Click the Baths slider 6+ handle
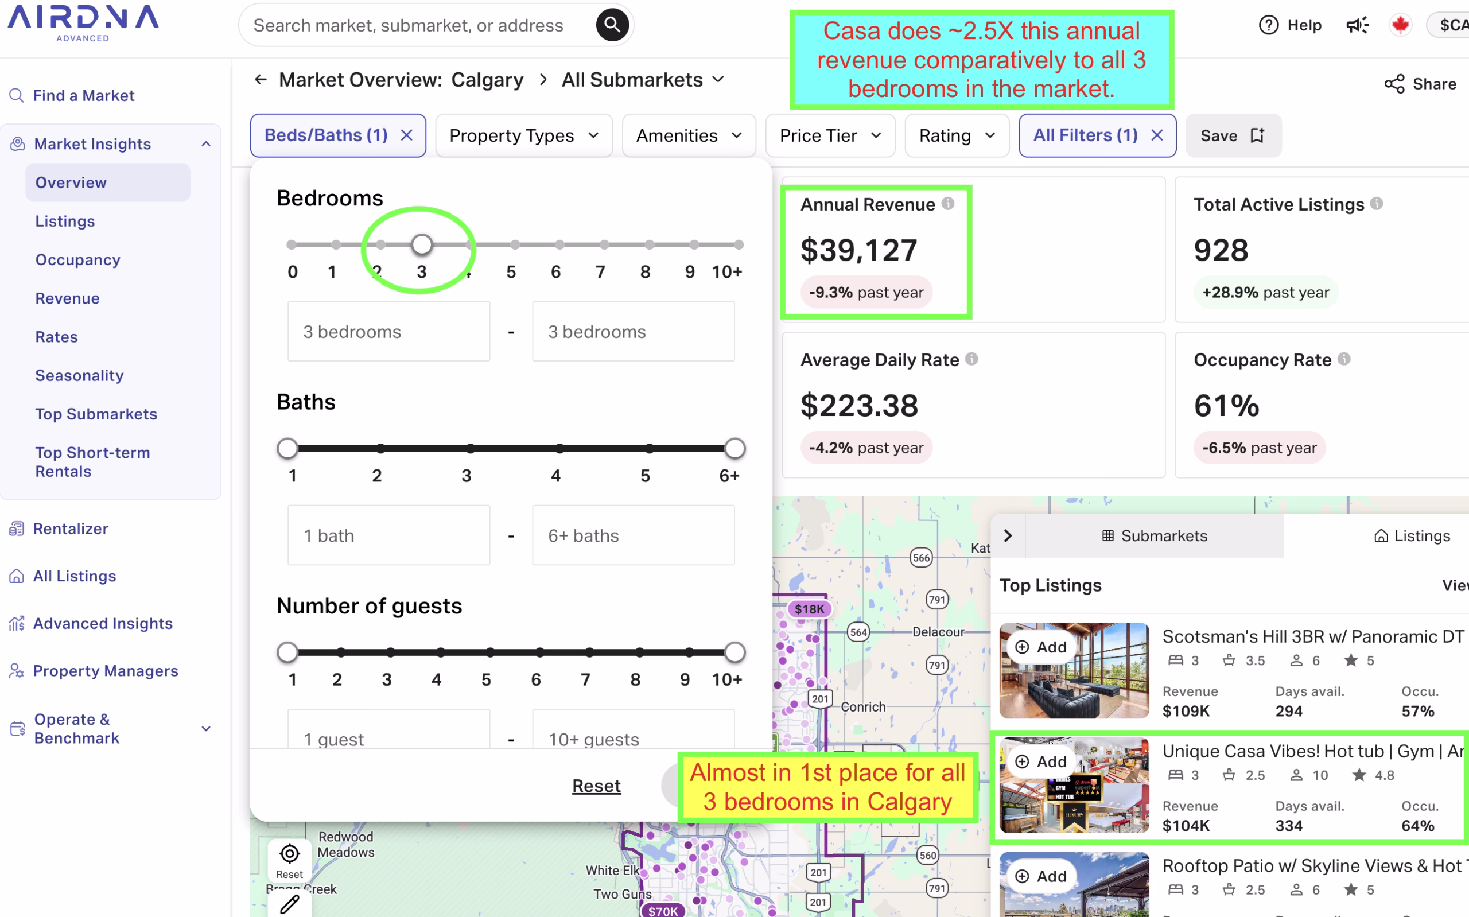This screenshot has height=917, width=1469. [x=734, y=449]
